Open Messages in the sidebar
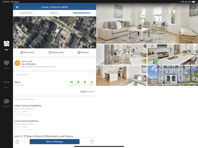198x148 pixels. [x=7, y=103]
